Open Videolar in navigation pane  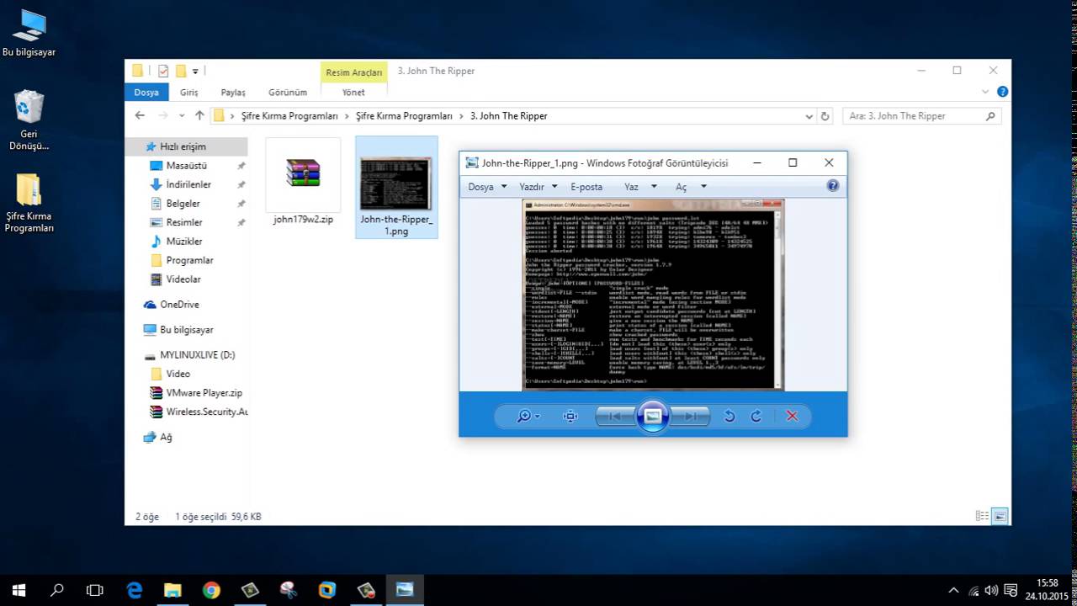183,279
